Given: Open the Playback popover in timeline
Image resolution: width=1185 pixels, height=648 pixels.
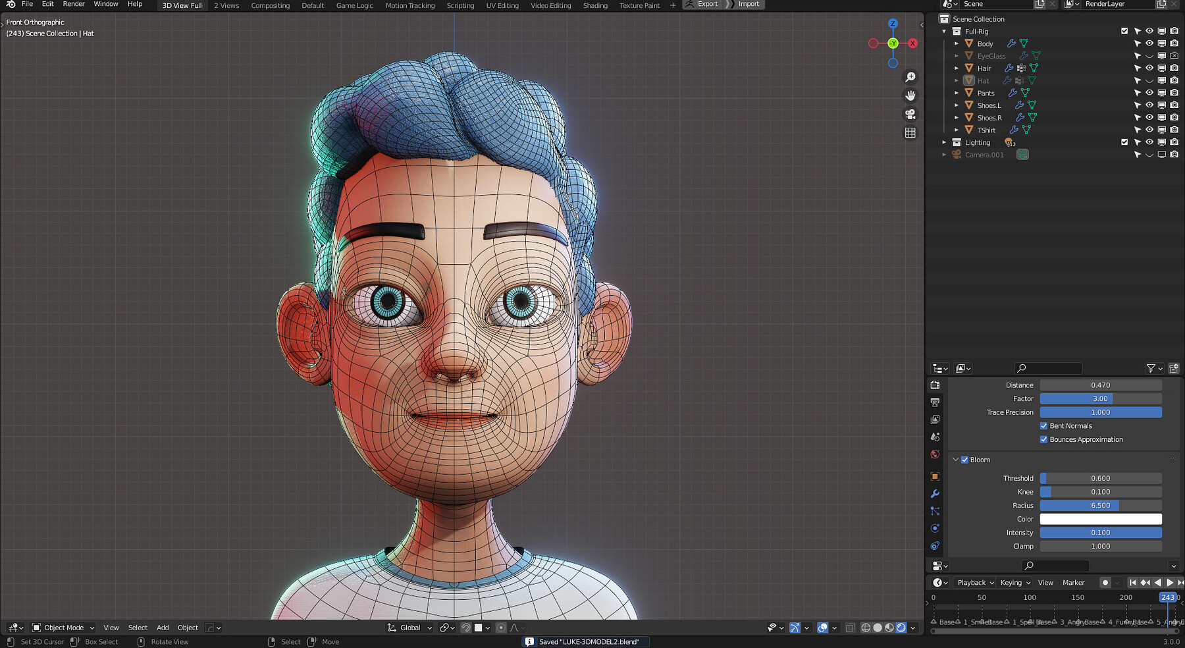Looking at the screenshot, I should click(975, 582).
